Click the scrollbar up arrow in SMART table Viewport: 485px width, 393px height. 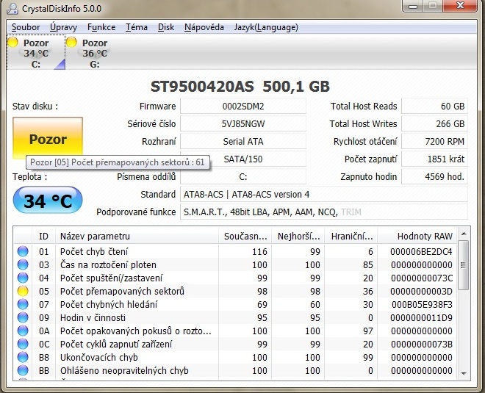[464, 234]
